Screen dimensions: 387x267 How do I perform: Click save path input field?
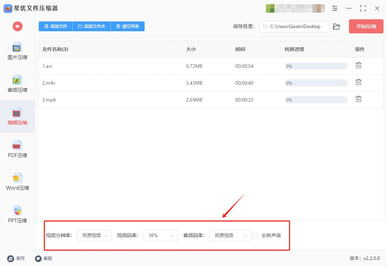(294, 27)
